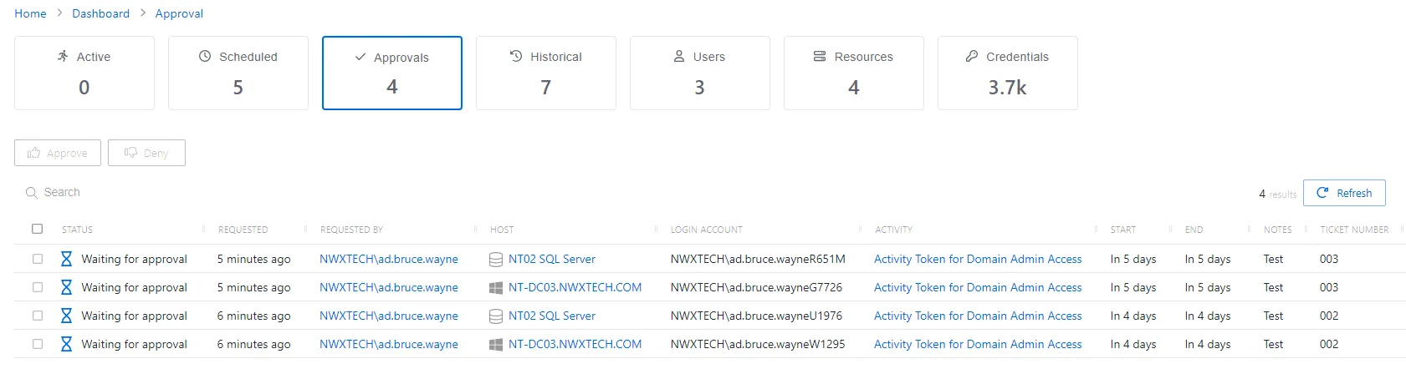The height and width of the screenshot is (374, 1406).
Task: Click database icon in wayneR651M row
Action: [x=496, y=260]
